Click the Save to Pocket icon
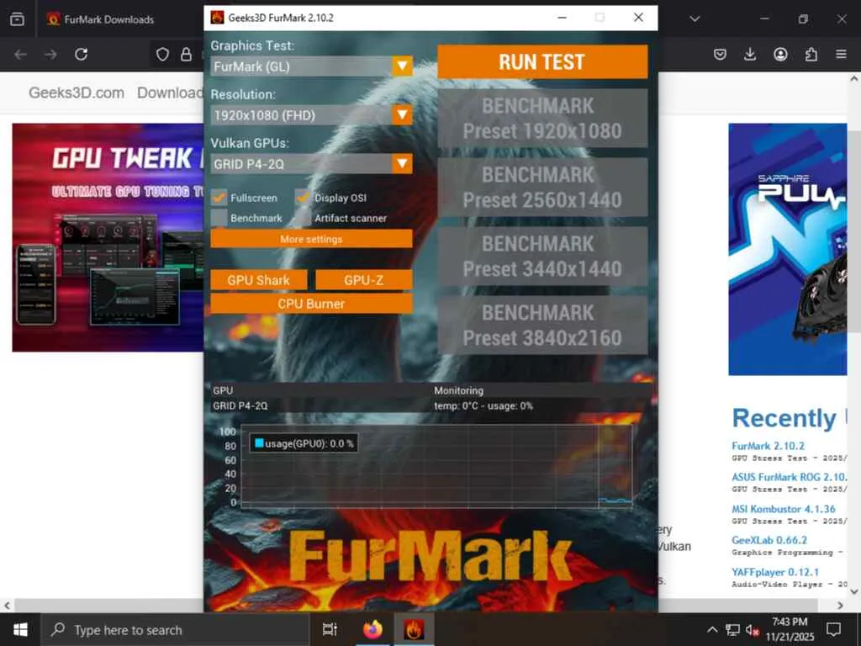 (x=720, y=55)
